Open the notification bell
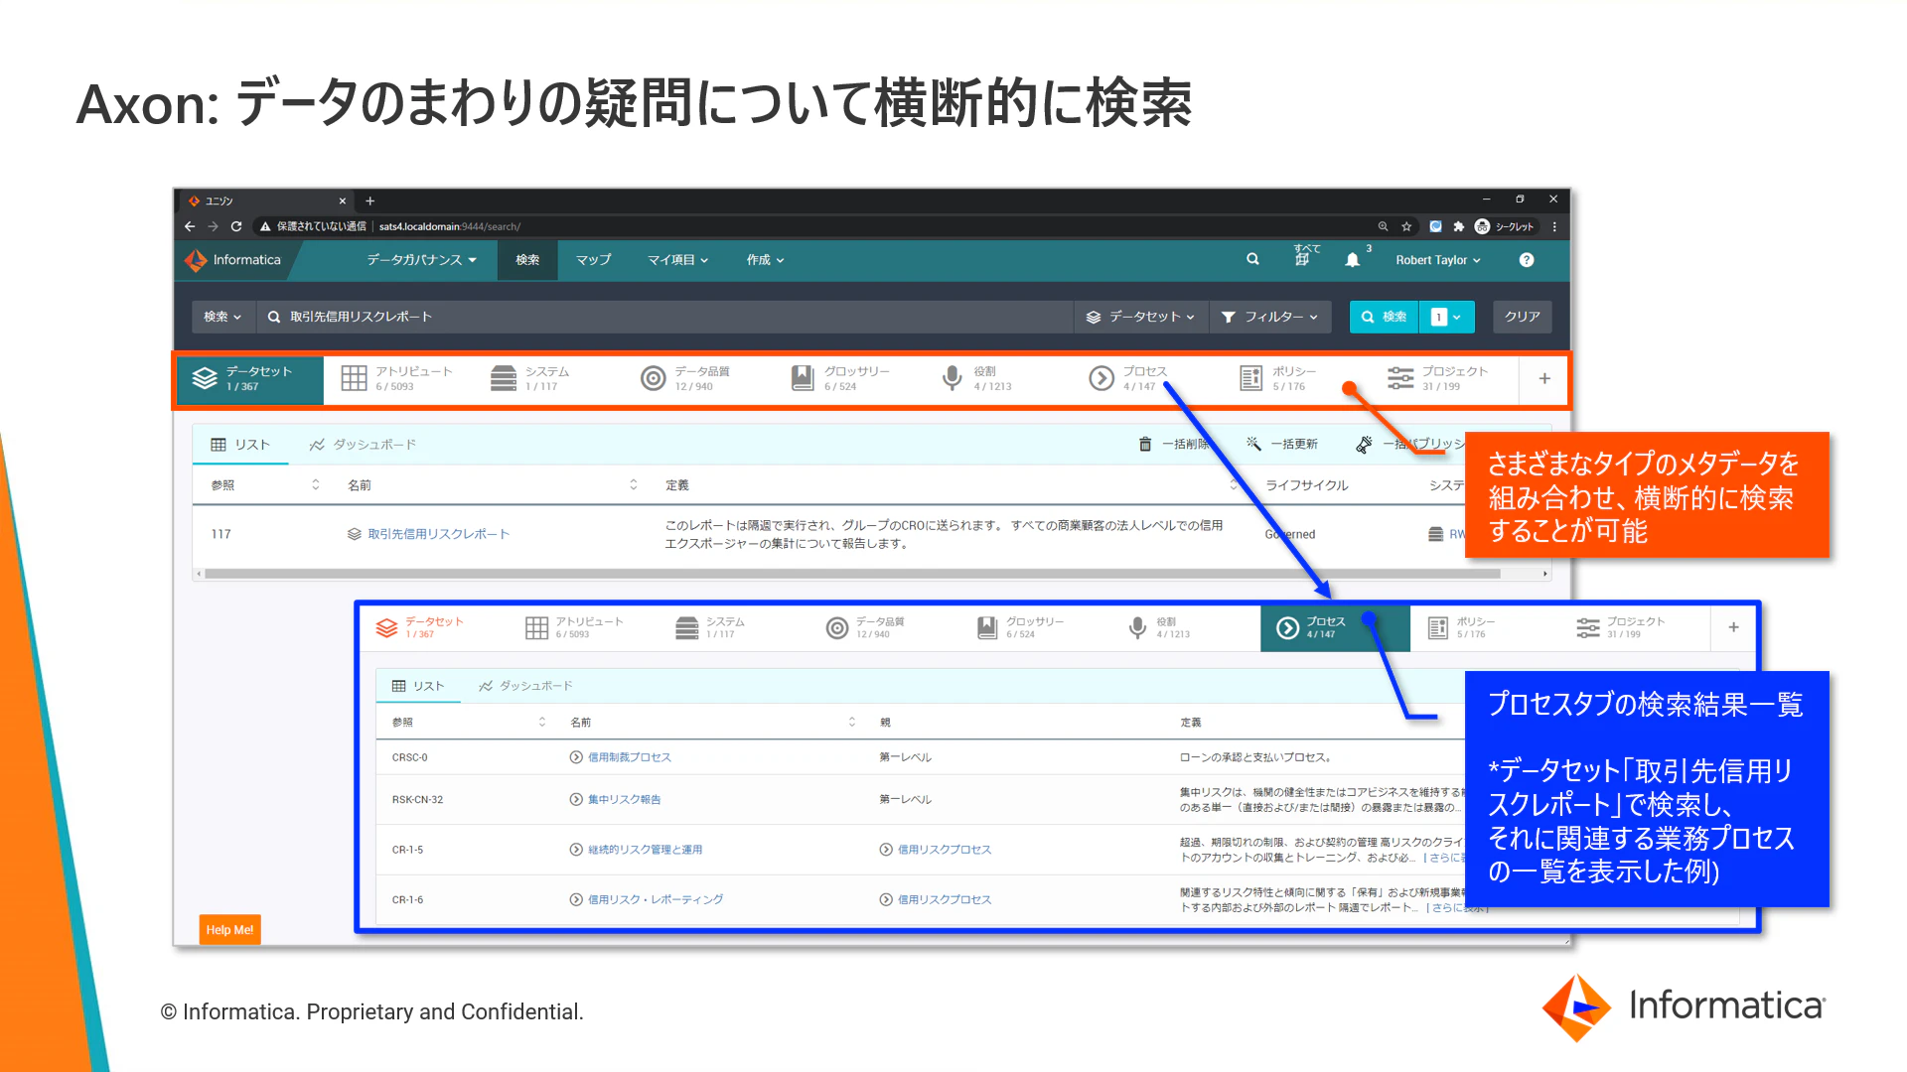Image resolution: width=1907 pixels, height=1072 pixels. pyautogui.click(x=1352, y=260)
